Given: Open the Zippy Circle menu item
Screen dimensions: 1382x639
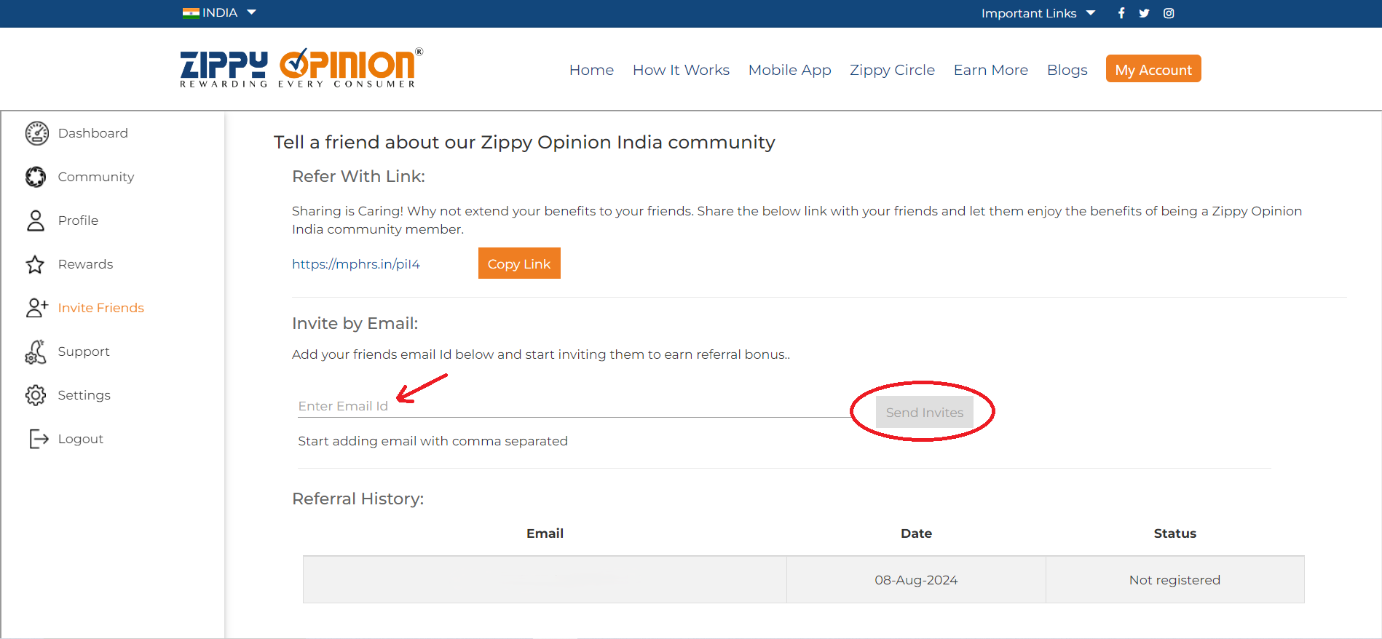Looking at the screenshot, I should click(892, 70).
